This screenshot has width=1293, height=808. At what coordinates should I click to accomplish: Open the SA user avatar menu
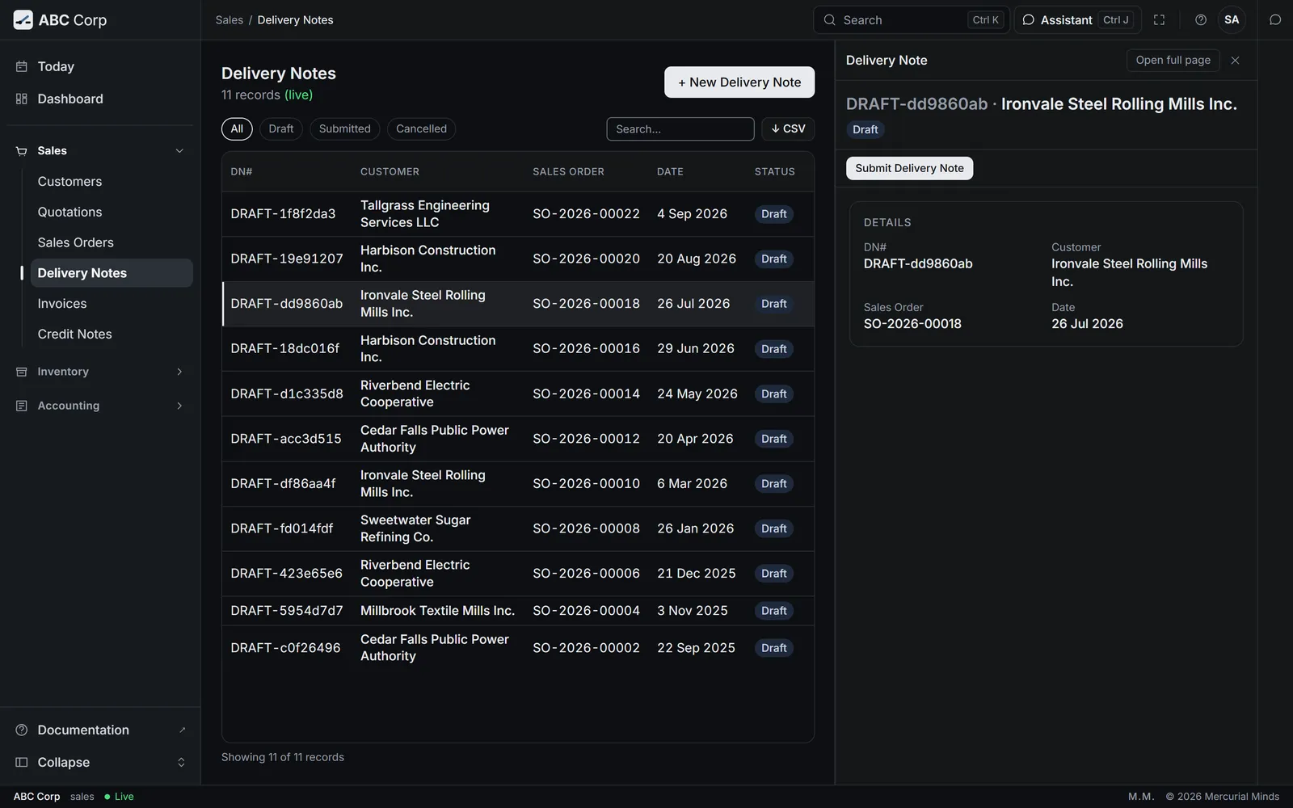tap(1232, 20)
